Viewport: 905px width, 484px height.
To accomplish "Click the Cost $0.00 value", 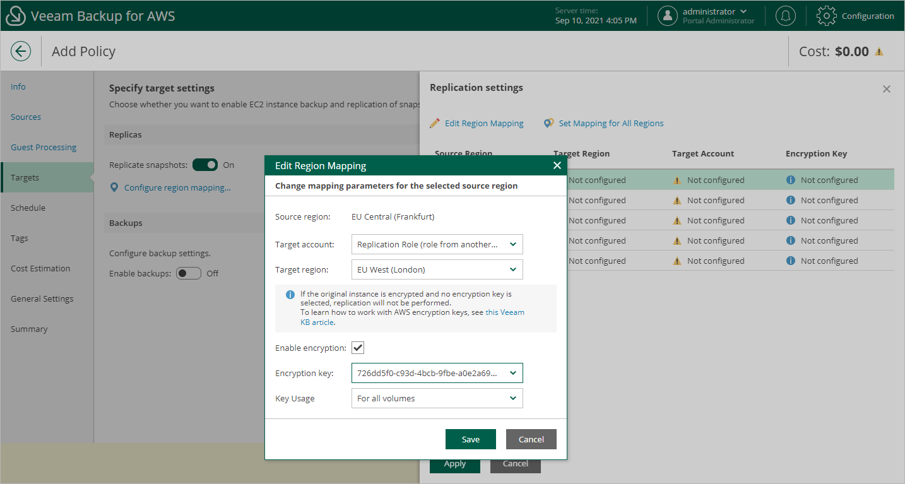I will (x=852, y=52).
